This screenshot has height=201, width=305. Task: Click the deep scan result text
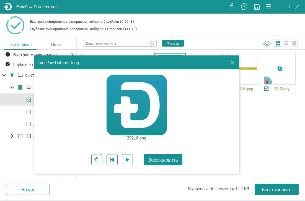83,29
